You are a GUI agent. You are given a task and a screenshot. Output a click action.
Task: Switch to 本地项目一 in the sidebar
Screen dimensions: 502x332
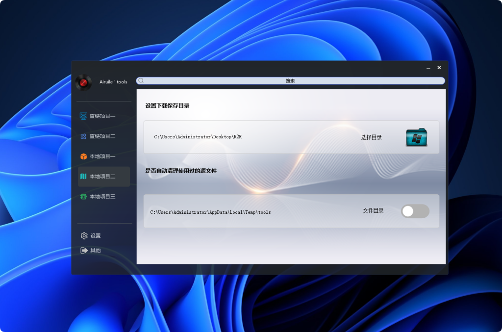[104, 156]
